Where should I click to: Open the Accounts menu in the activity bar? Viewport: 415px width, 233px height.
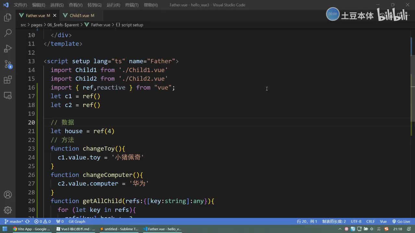click(x=8, y=195)
